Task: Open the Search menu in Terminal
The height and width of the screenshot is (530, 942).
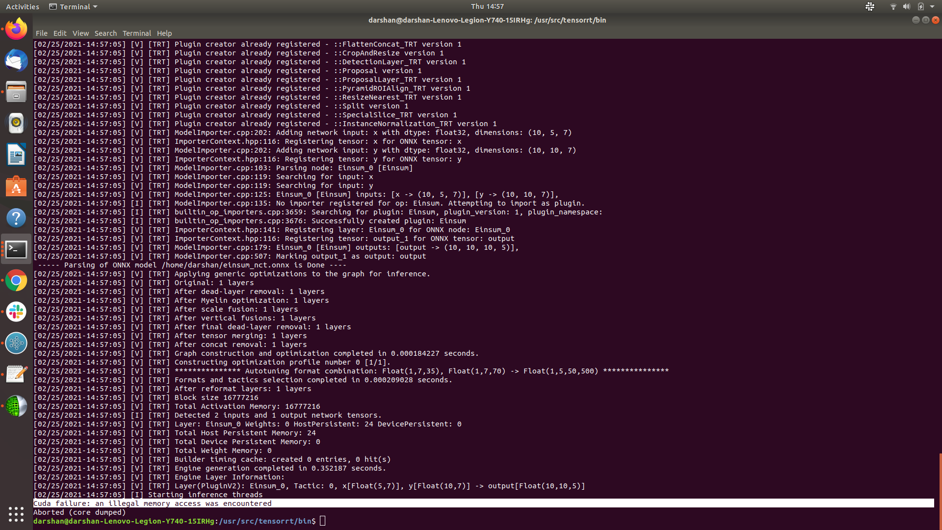Action: point(106,33)
